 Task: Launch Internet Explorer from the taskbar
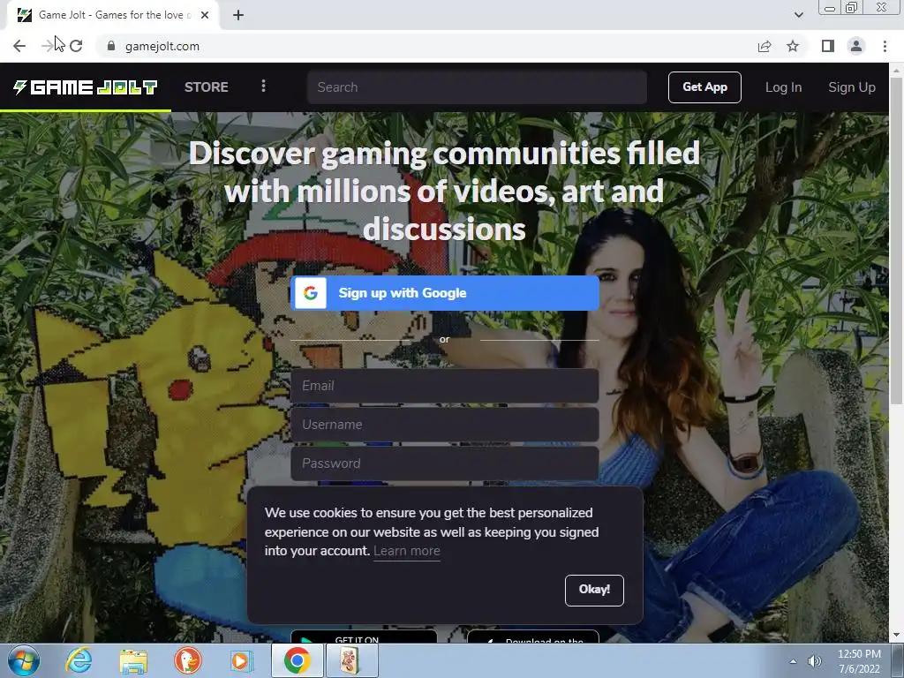(x=79, y=660)
